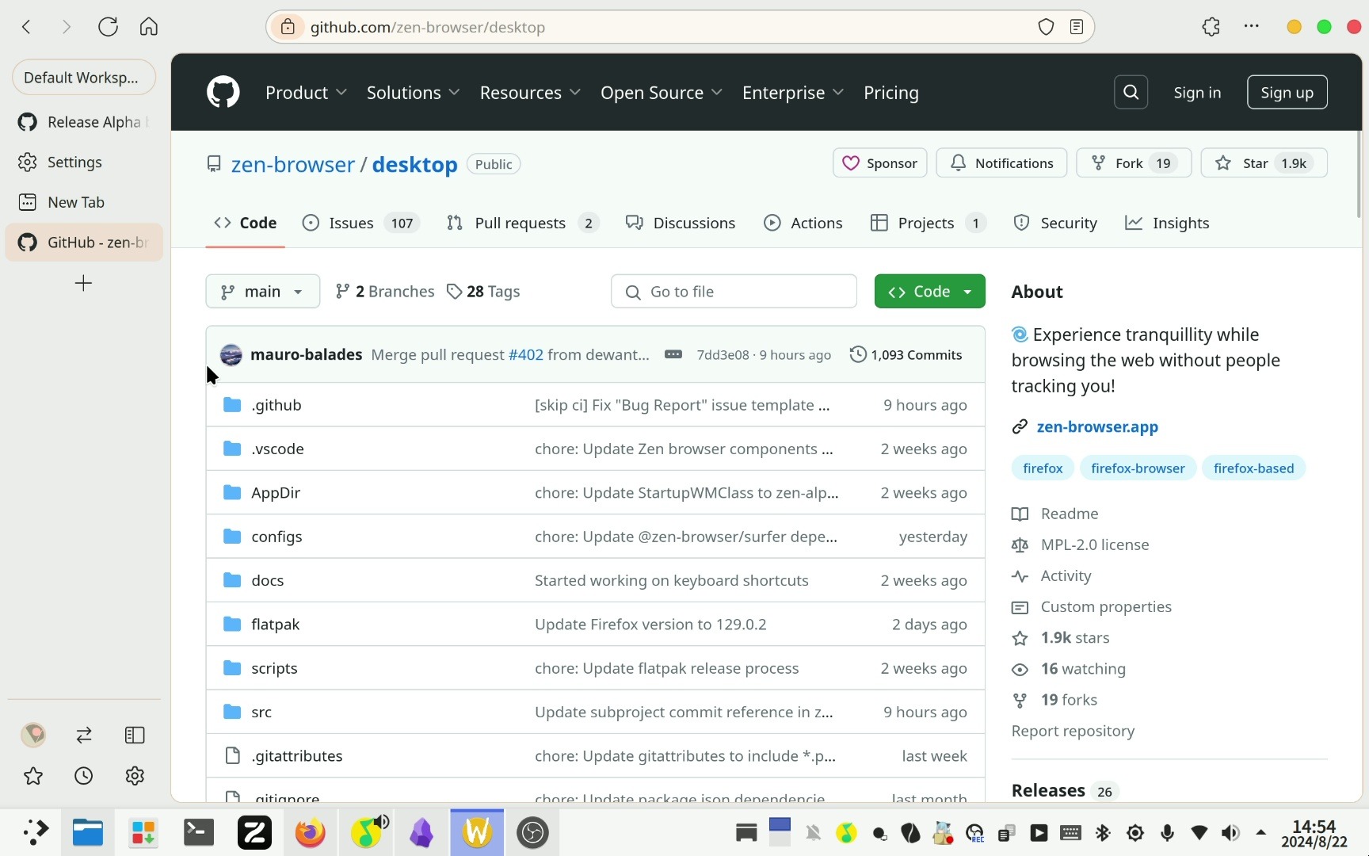View the 1,093 Commits history
Image resolution: width=1369 pixels, height=856 pixels.
tap(906, 355)
